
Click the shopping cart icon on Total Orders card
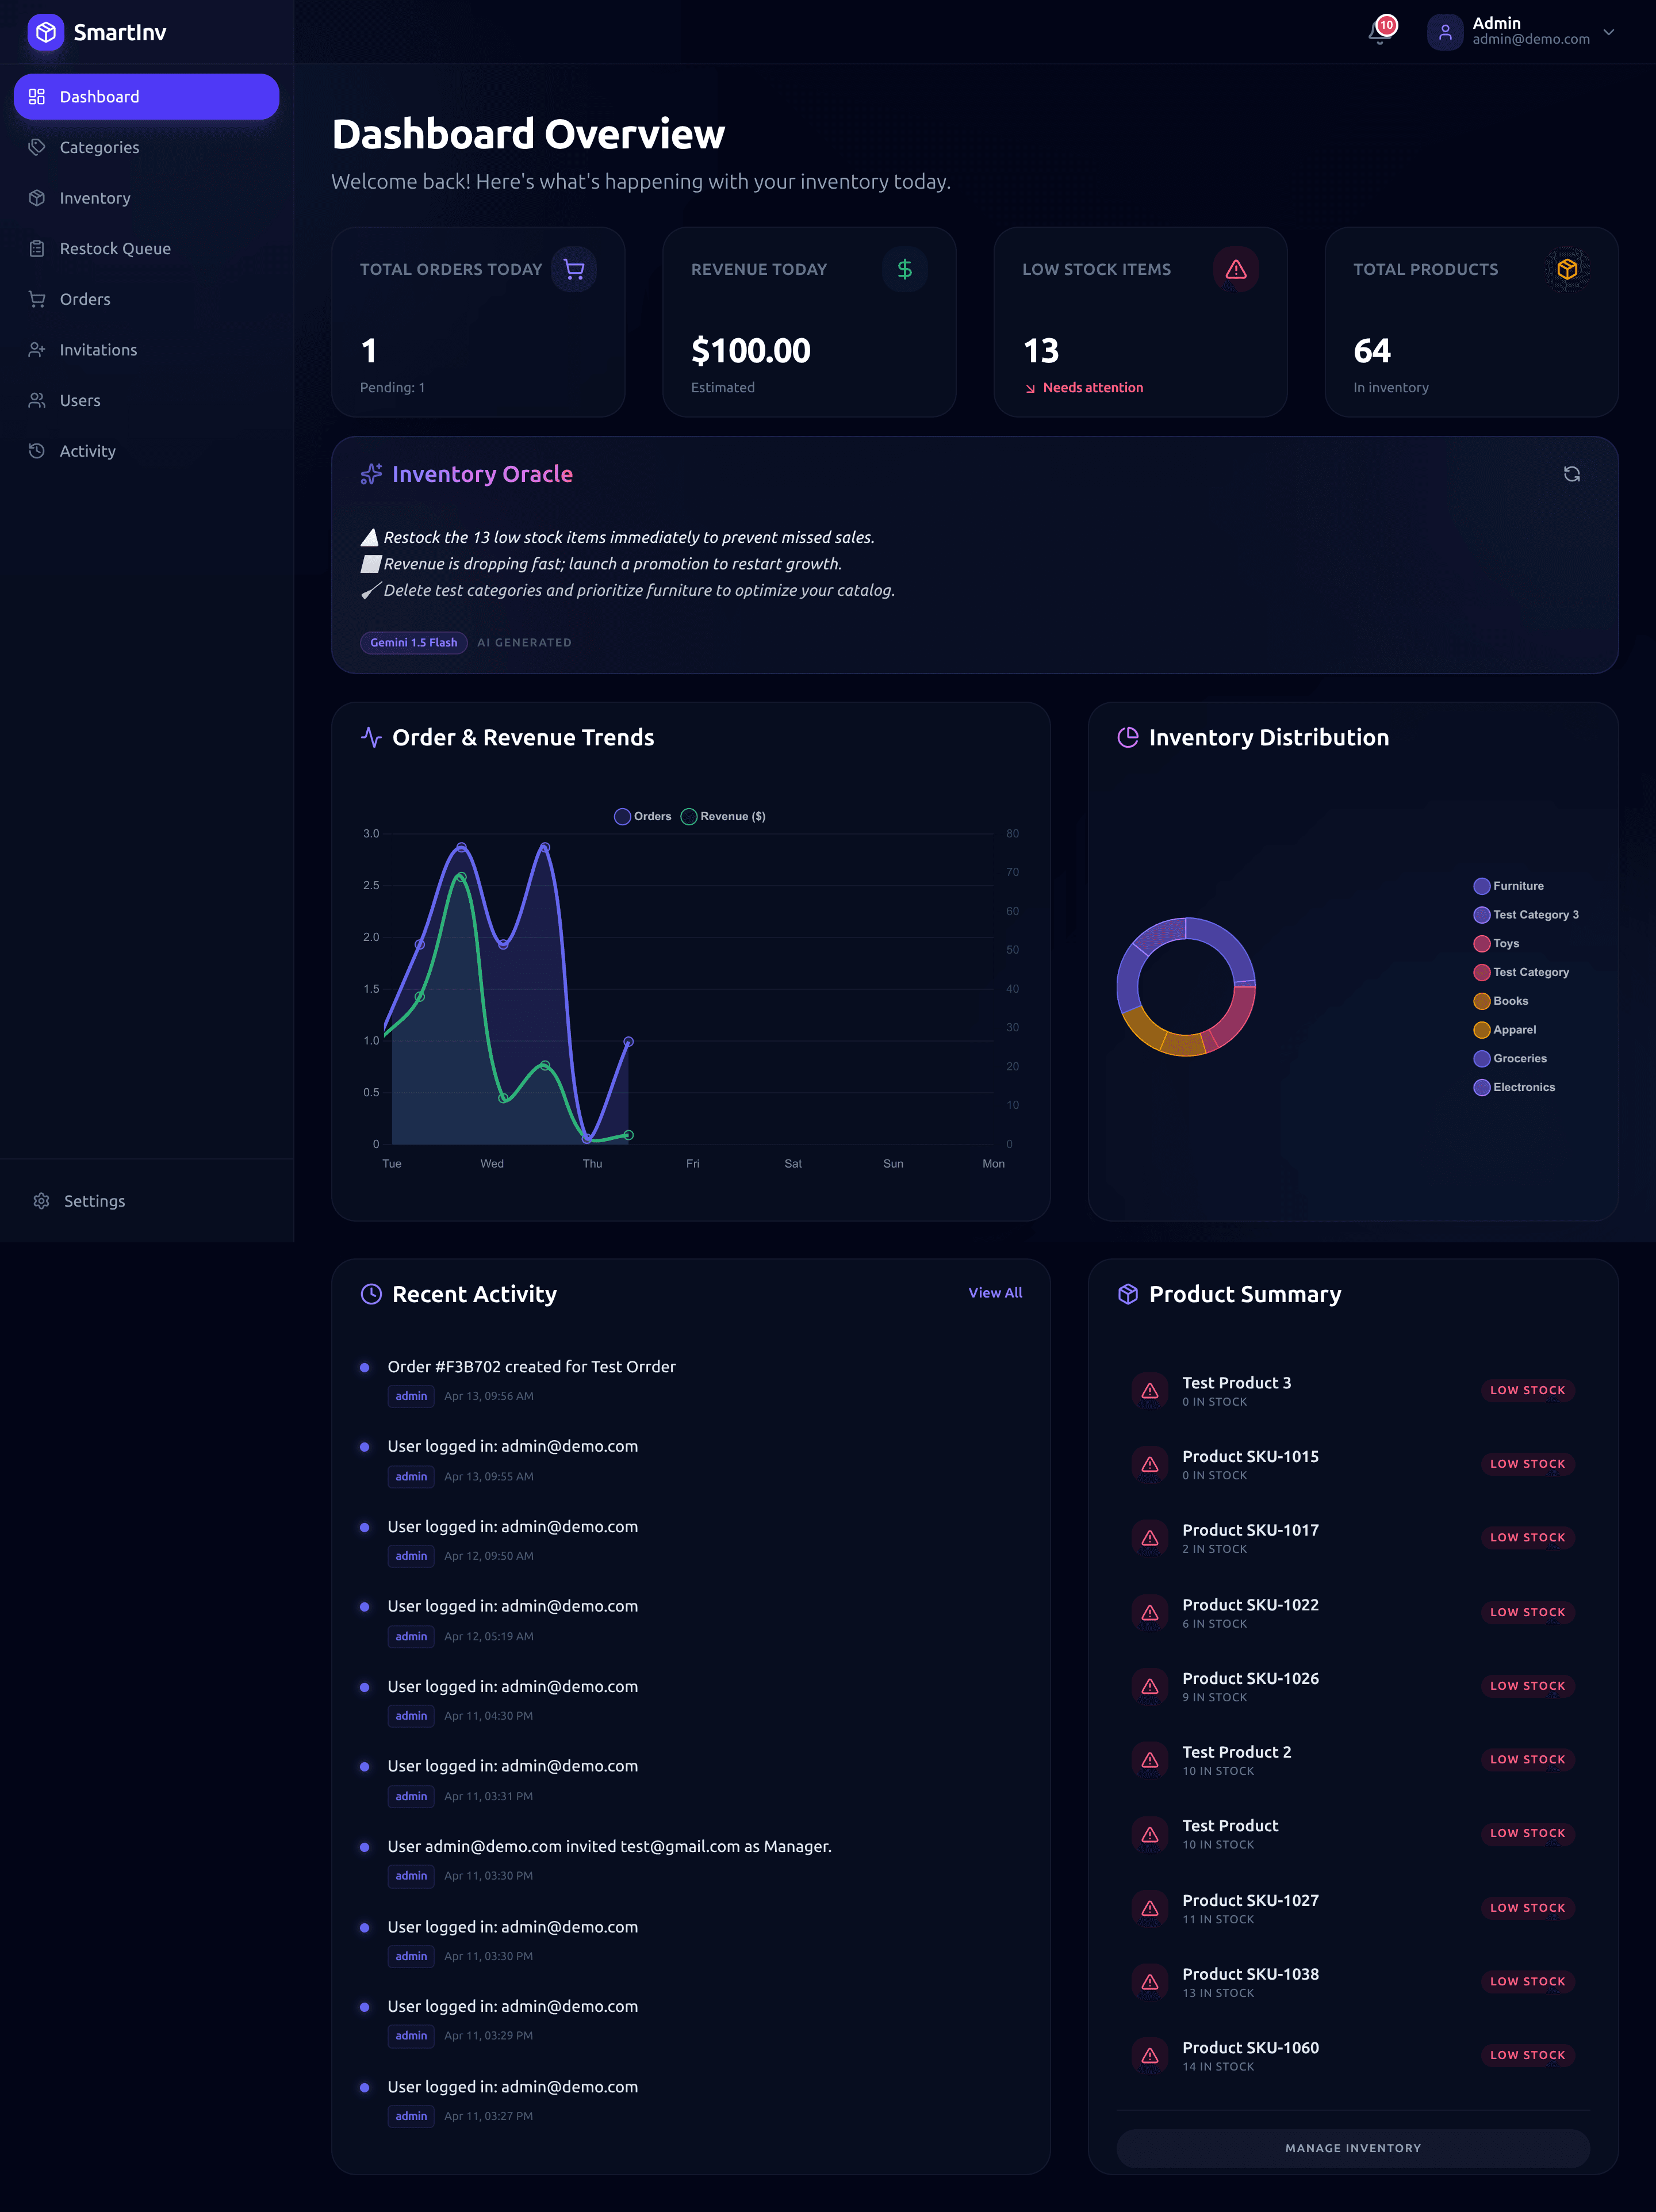click(574, 269)
